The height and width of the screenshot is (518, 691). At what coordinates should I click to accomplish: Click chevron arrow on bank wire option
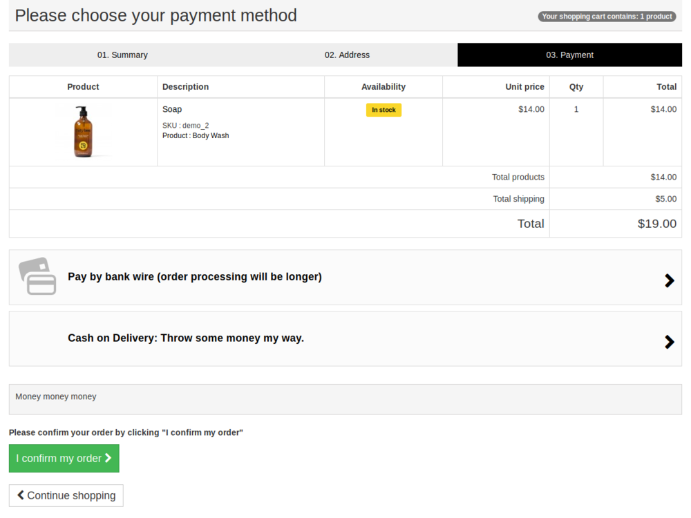point(669,280)
